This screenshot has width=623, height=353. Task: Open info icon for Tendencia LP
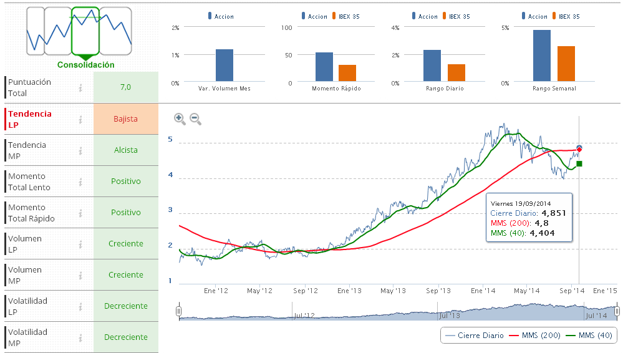[80, 119]
